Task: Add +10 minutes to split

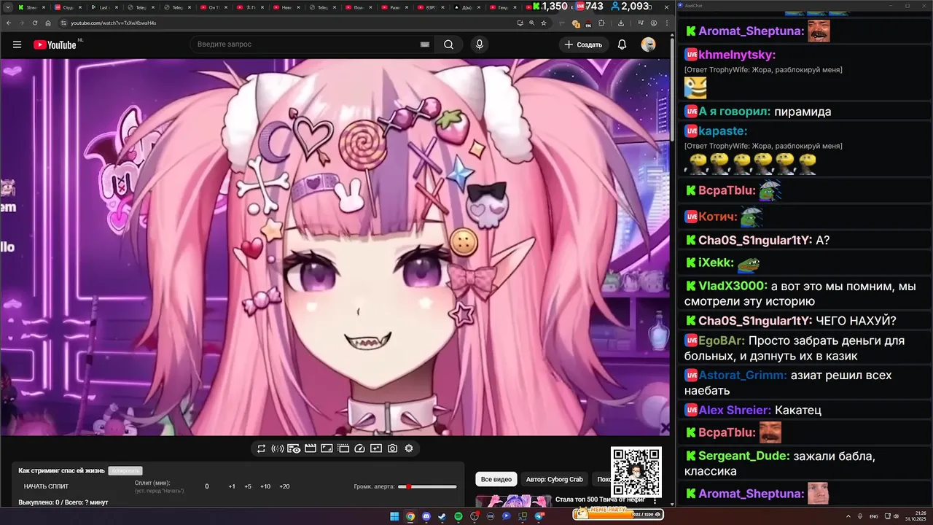Action: pos(265,486)
